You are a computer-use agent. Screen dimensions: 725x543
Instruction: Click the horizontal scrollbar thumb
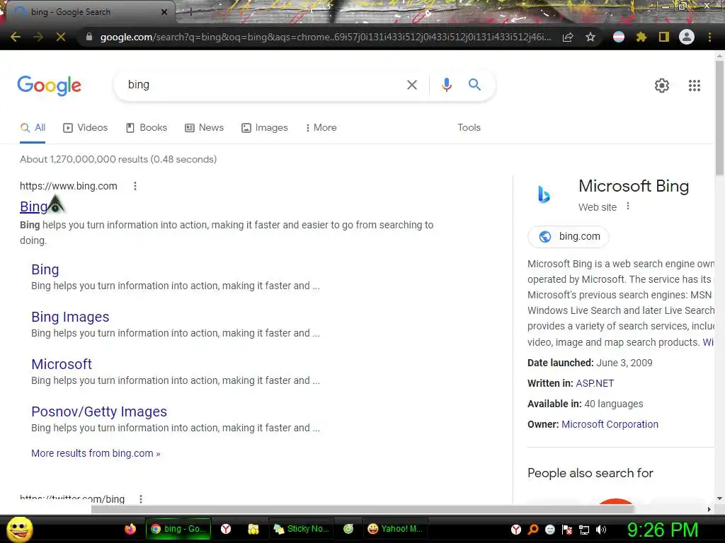(x=362, y=509)
